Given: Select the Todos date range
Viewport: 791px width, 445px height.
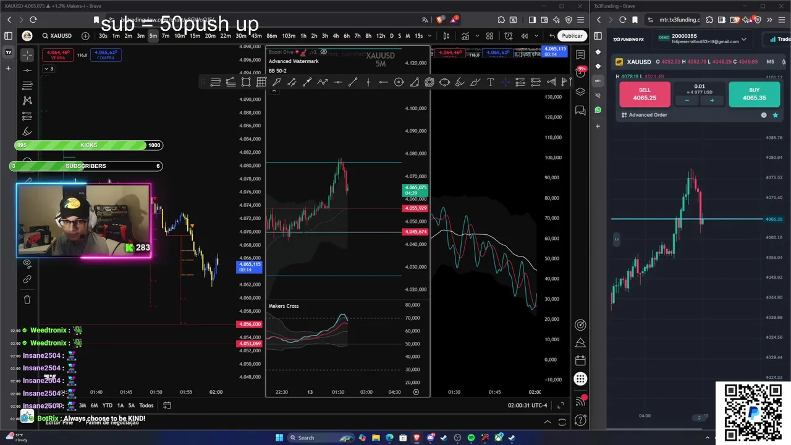Looking at the screenshot, I should coord(146,405).
